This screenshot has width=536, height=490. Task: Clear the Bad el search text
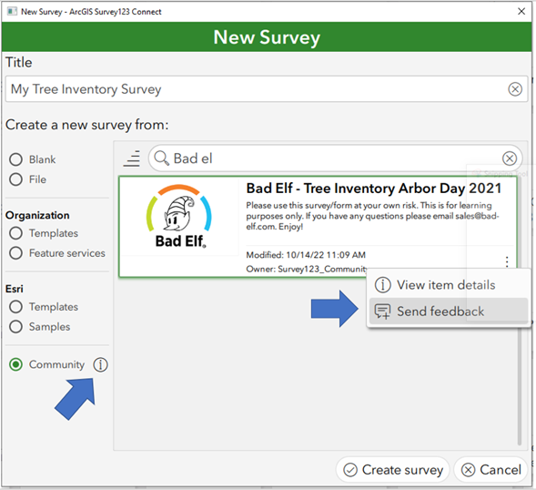510,158
